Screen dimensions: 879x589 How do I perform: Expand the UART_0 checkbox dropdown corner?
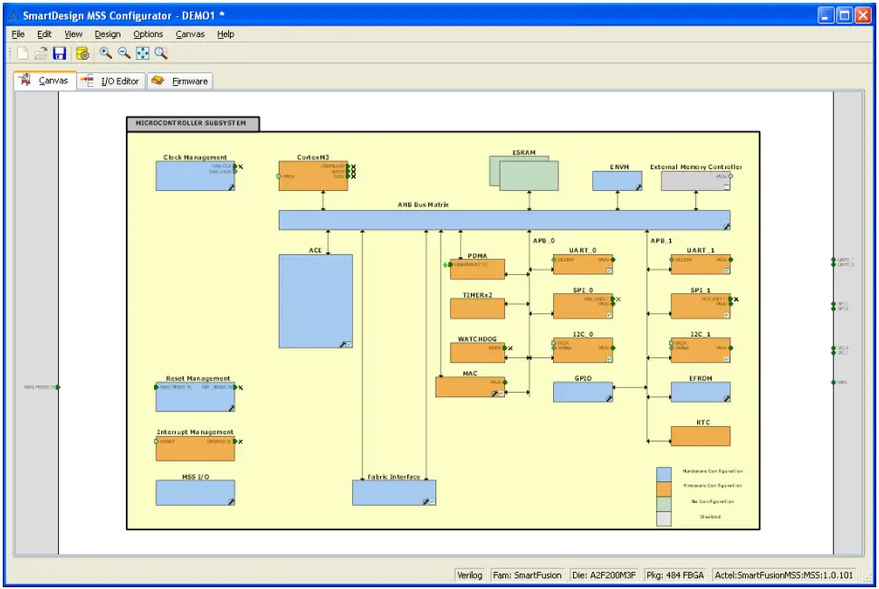pyautogui.click(x=608, y=269)
